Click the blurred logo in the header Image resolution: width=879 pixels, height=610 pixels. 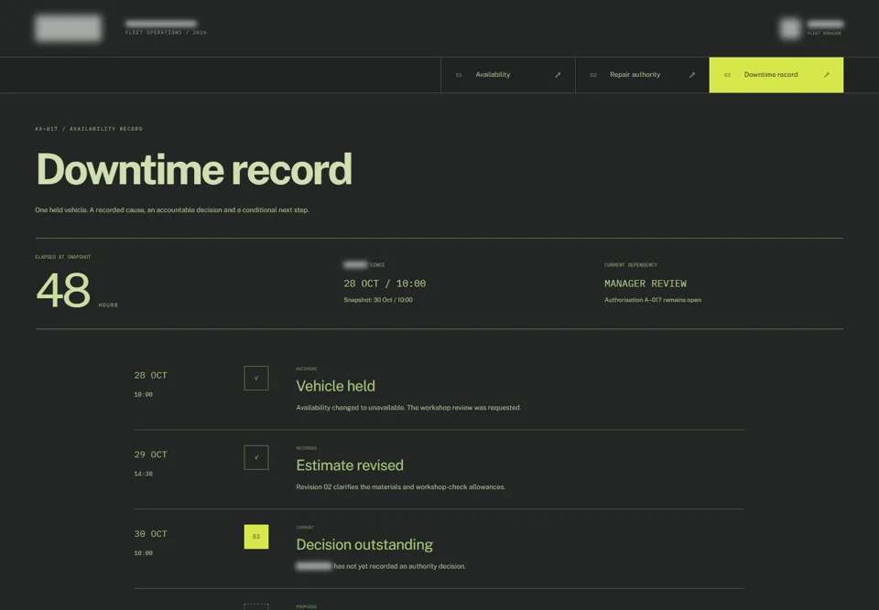coord(69,28)
